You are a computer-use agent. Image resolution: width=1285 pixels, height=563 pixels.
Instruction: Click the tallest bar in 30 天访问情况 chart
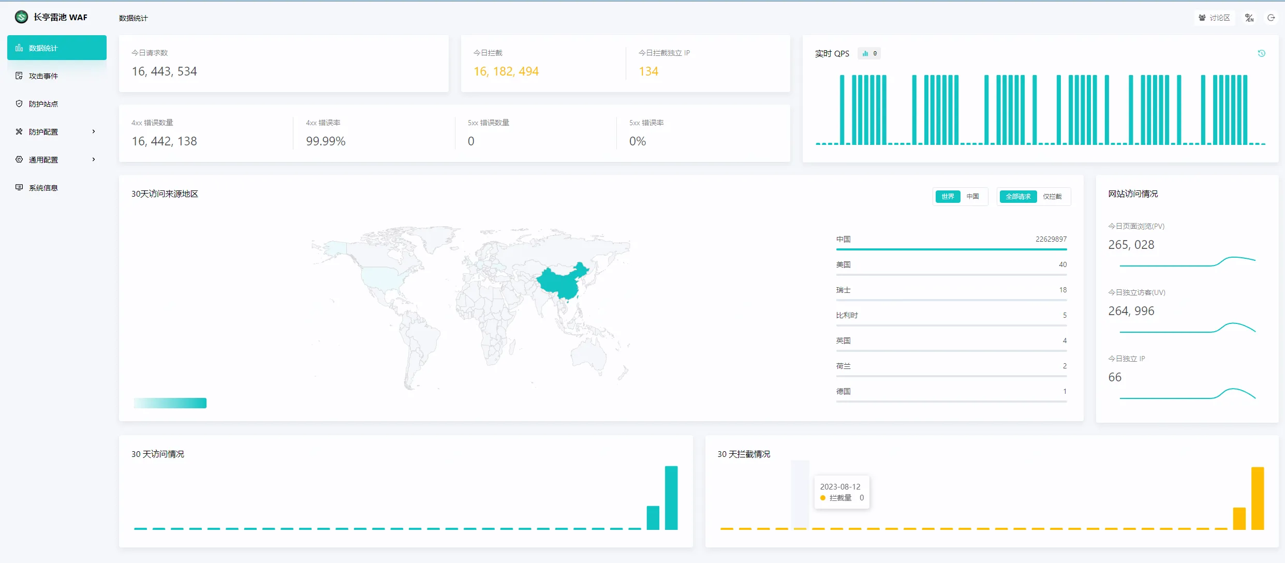671,497
